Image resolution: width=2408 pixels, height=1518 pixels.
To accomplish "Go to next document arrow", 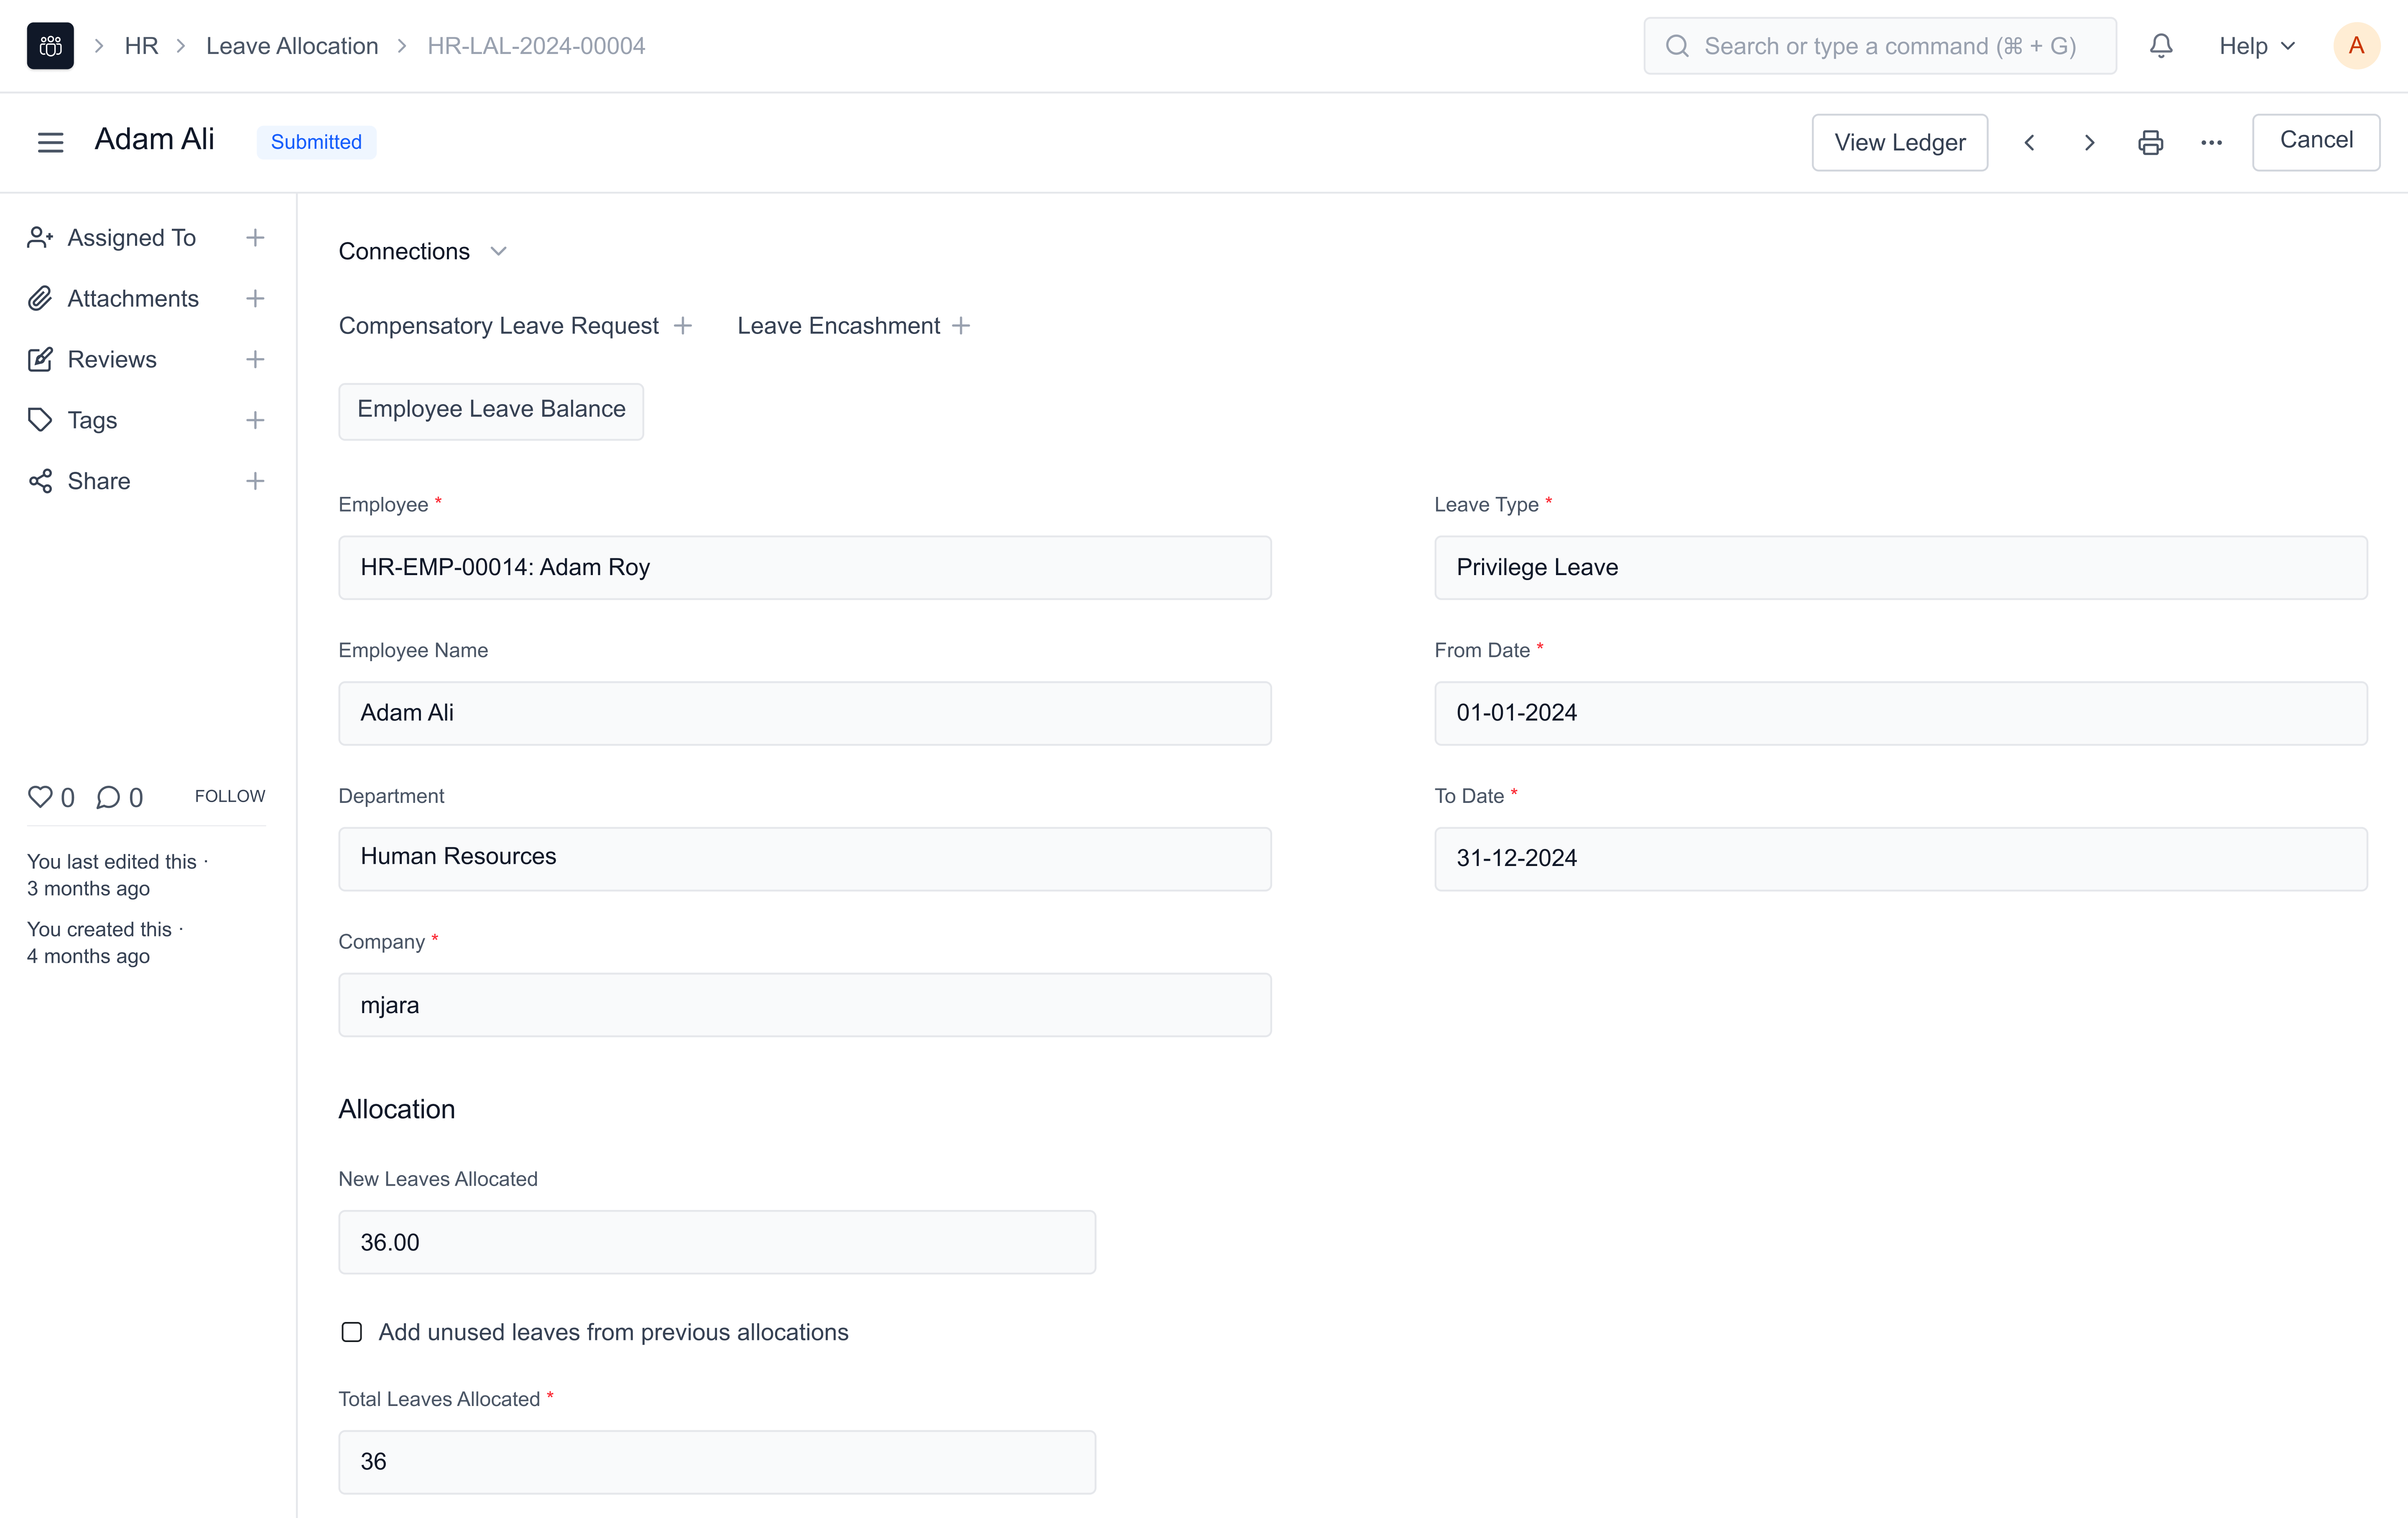I will coord(2089,143).
